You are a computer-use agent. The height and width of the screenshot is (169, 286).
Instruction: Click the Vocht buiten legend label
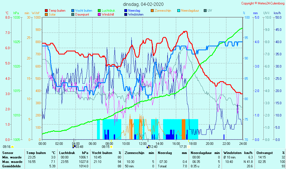(84, 11)
